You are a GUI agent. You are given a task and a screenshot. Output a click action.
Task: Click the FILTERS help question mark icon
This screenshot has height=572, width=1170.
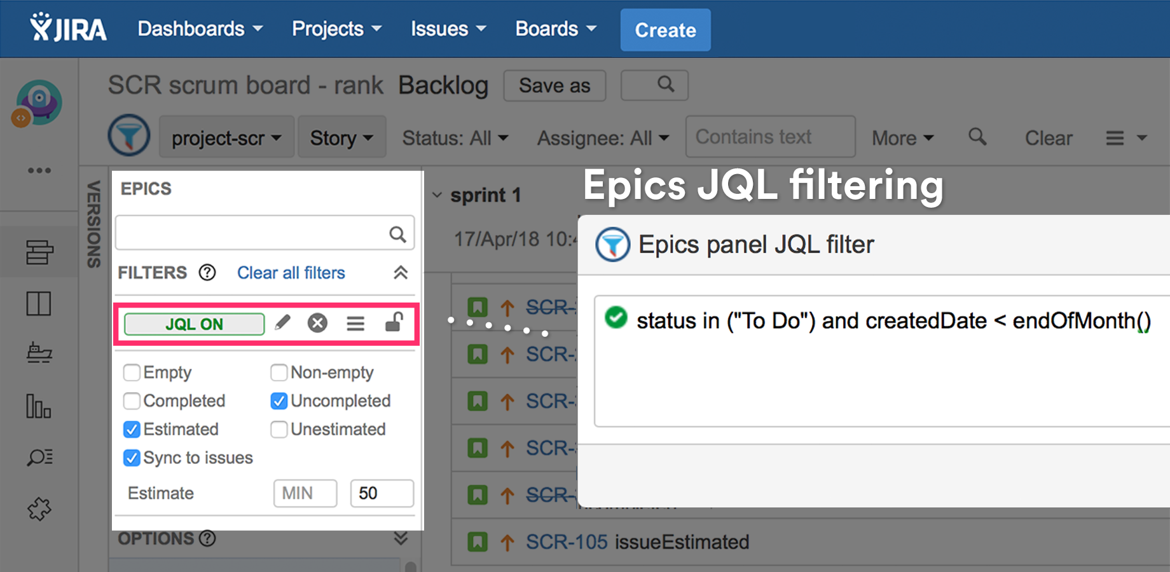207,273
